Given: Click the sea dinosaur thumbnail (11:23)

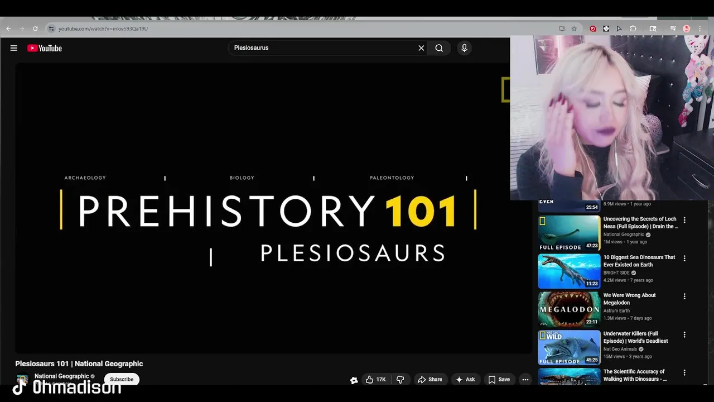Looking at the screenshot, I should (569, 271).
